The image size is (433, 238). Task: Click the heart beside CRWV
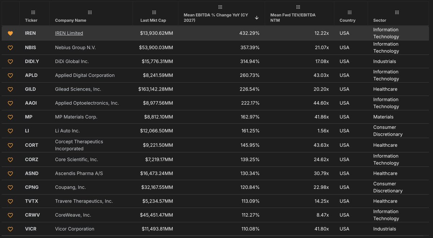(x=10, y=215)
